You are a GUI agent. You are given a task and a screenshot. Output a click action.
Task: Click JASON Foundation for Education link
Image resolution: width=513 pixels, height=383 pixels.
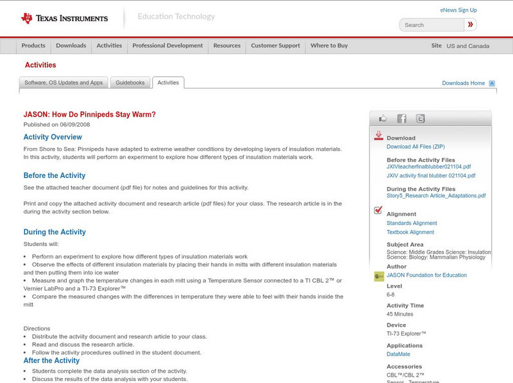pos(426,275)
